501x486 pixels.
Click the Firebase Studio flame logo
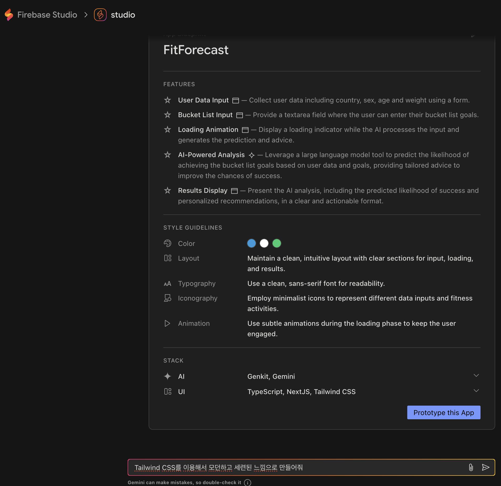click(9, 15)
